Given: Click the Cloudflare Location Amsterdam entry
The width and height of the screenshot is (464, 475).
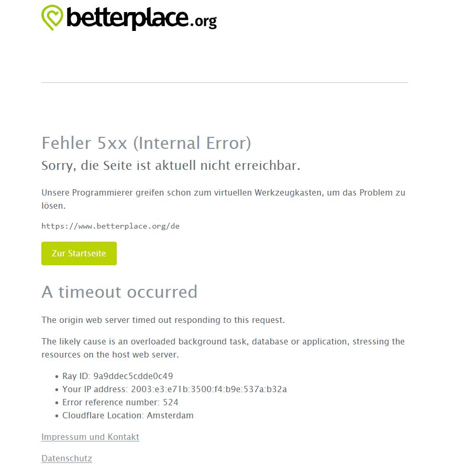Looking at the screenshot, I should (128, 415).
